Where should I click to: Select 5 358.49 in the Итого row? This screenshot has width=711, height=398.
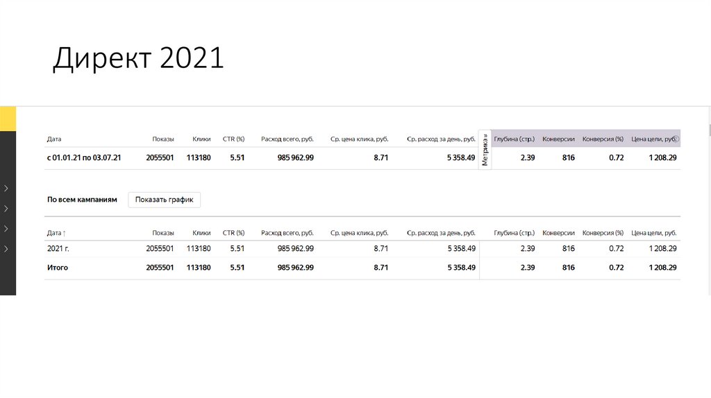(x=462, y=268)
